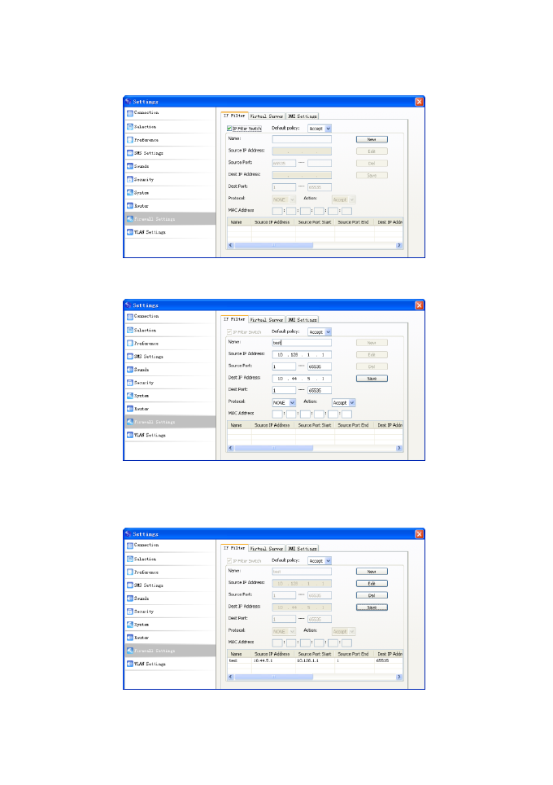
Task: Open Preference icon in window where only Save is enabled
Action: pyautogui.click(x=130, y=343)
